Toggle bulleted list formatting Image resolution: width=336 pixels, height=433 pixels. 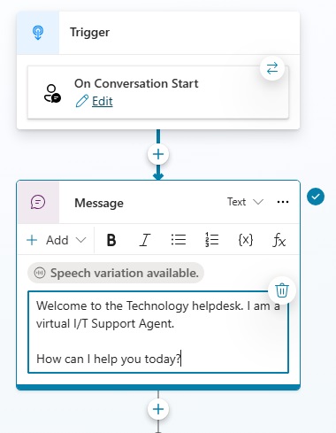(x=179, y=240)
